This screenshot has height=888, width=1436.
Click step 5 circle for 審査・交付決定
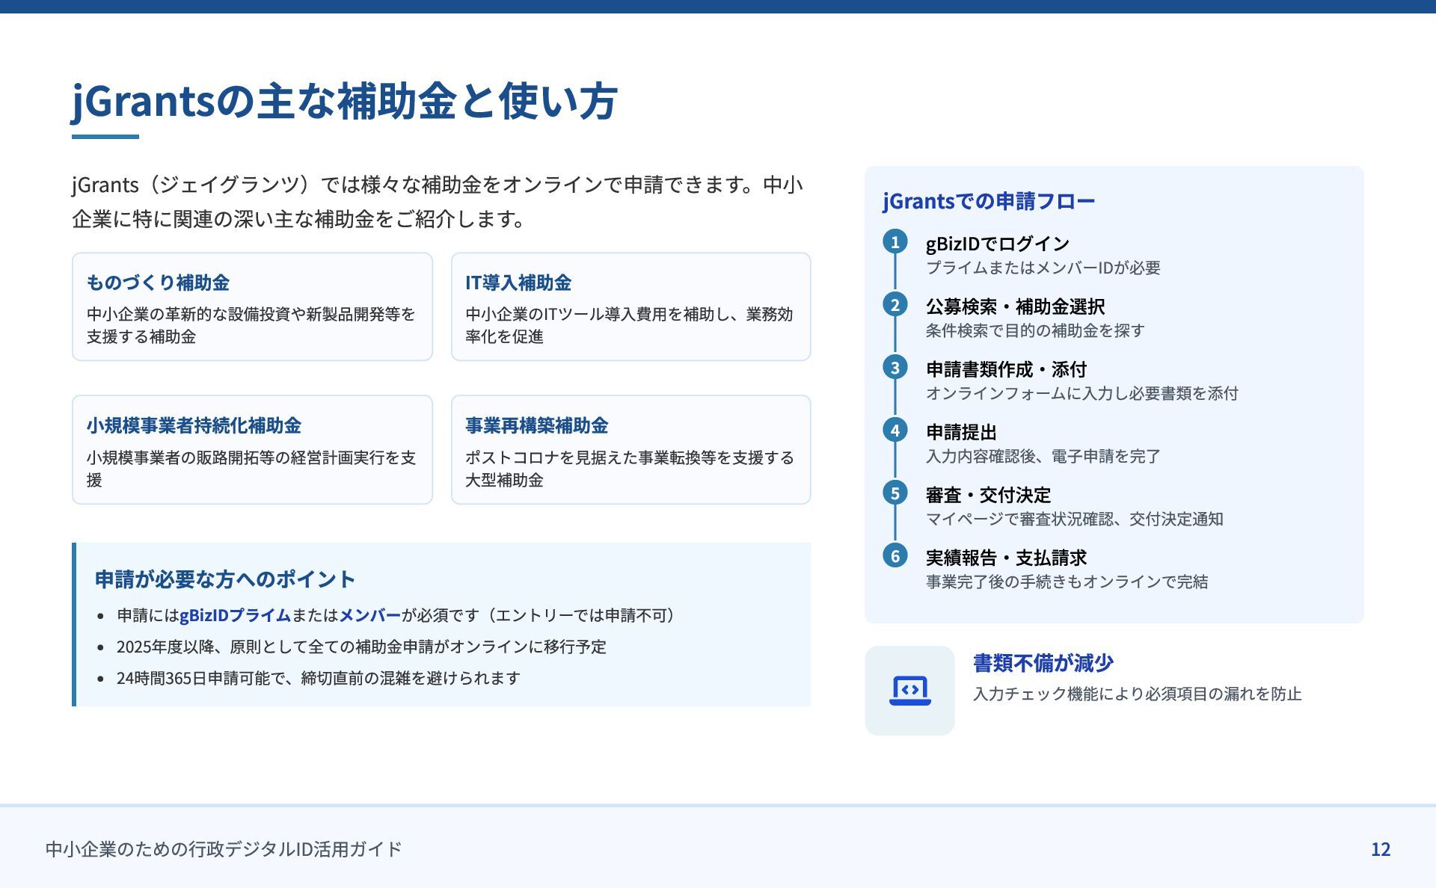(895, 493)
